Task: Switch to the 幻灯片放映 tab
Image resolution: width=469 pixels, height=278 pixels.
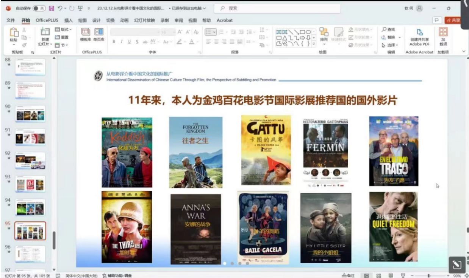Action: [144, 20]
